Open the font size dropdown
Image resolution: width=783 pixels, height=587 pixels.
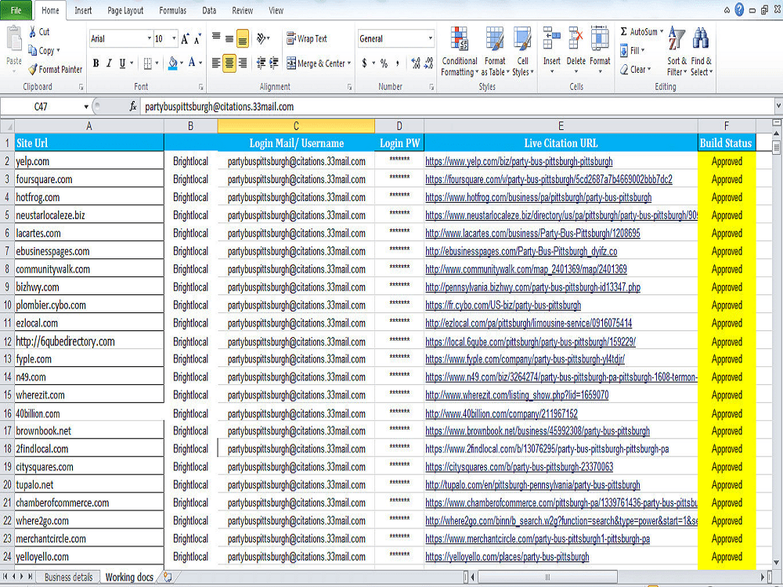pyautogui.click(x=174, y=38)
